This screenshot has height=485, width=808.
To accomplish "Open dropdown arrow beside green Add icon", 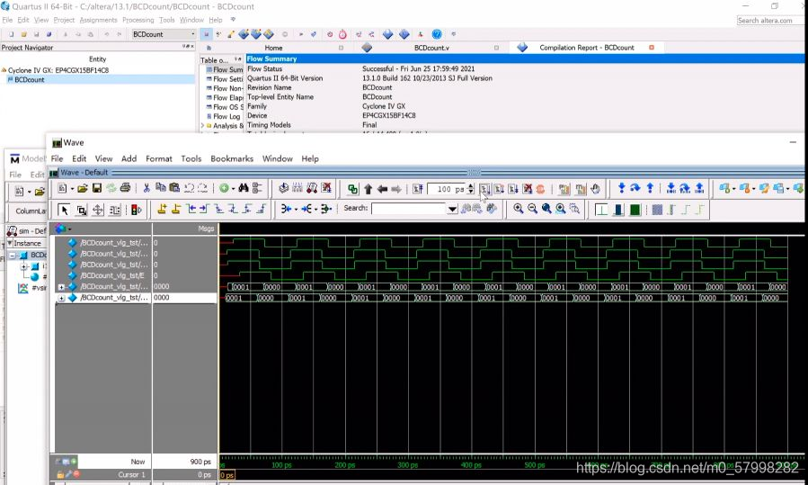I will point(233,189).
